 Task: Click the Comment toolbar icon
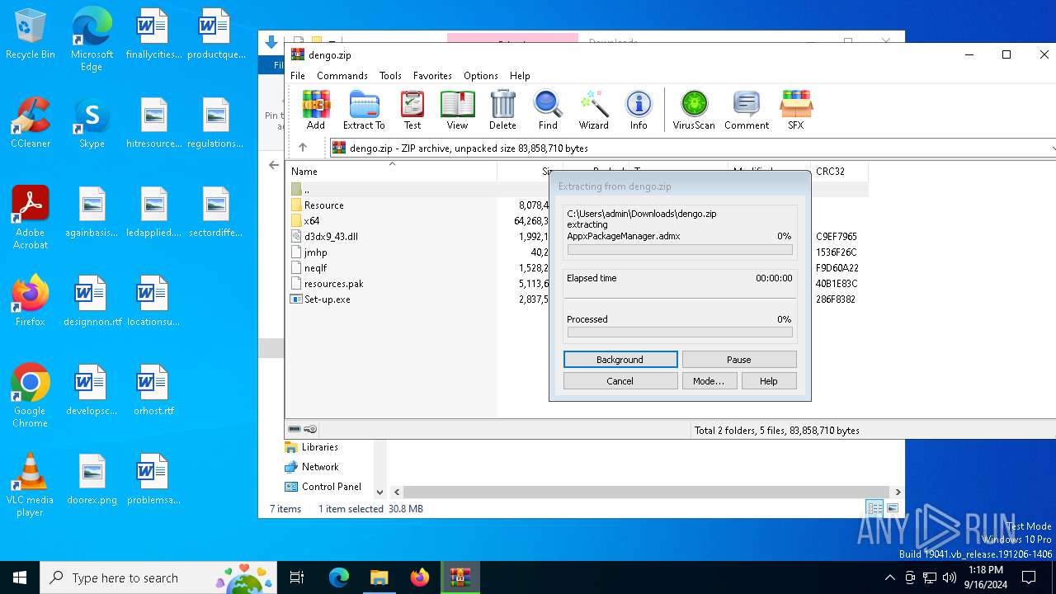[747, 111]
